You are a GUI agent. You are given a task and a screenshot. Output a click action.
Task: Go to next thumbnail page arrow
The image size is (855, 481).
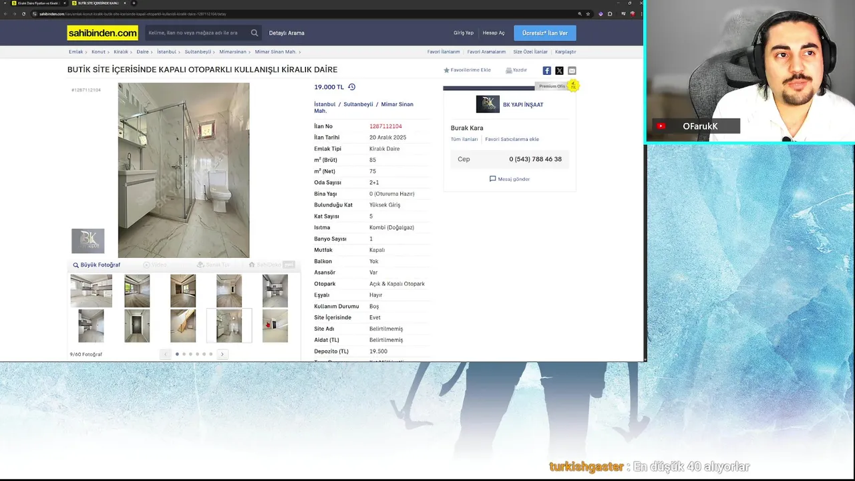[x=222, y=354]
